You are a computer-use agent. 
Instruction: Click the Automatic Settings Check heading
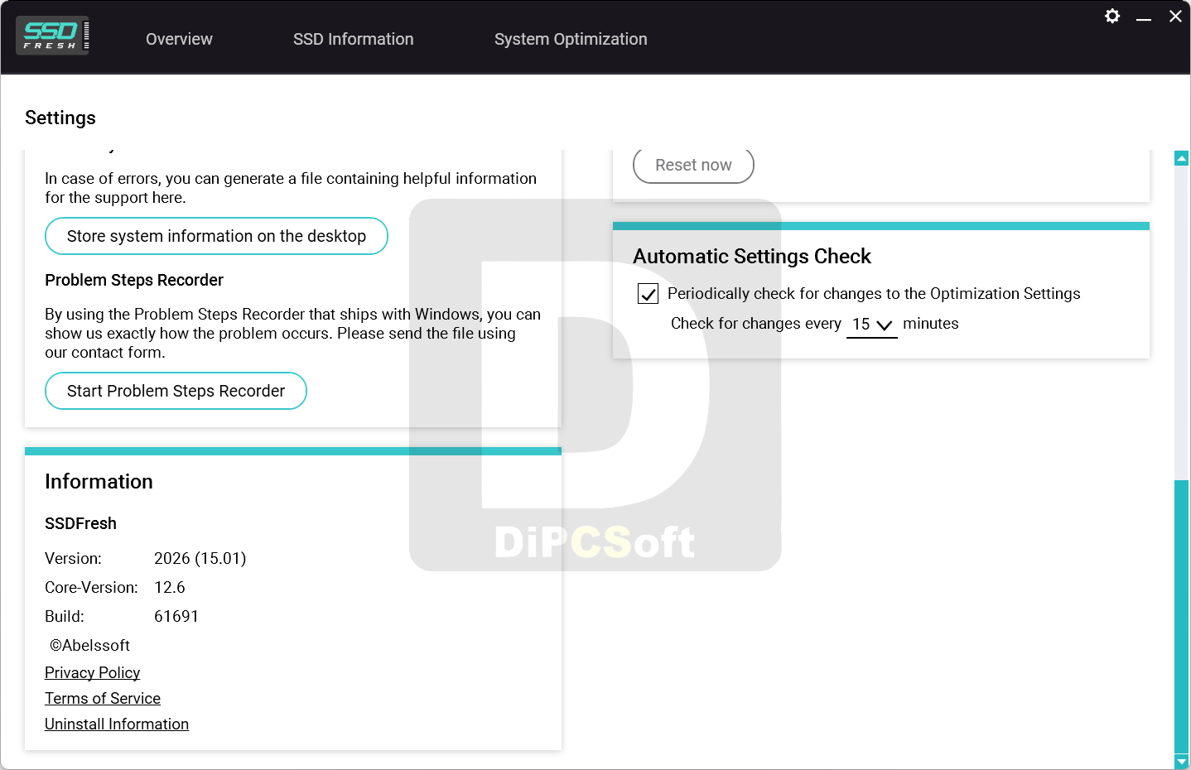click(x=752, y=256)
